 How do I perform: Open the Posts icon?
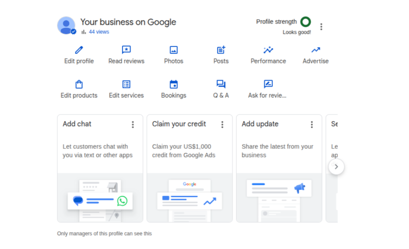click(221, 50)
